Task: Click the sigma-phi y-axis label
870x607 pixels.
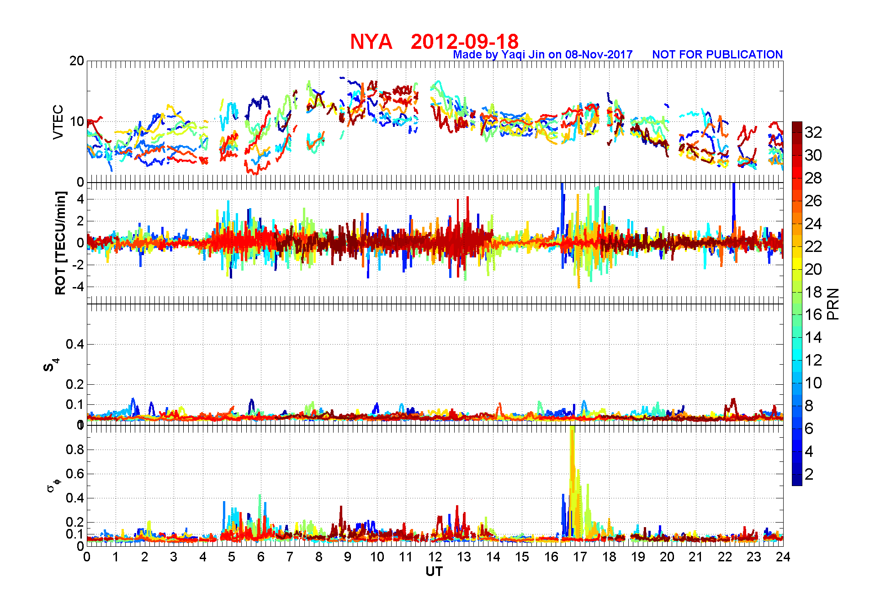Action: click(x=53, y=485)
